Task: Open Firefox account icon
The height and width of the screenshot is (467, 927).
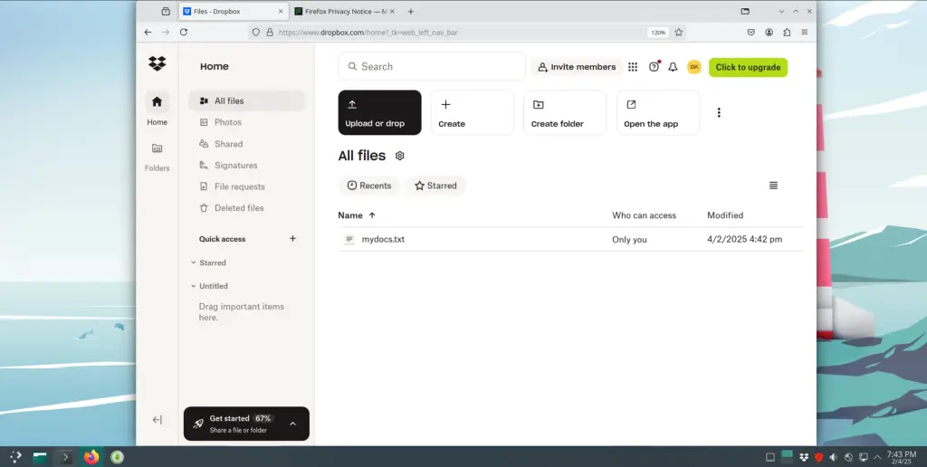Action: 769,32
